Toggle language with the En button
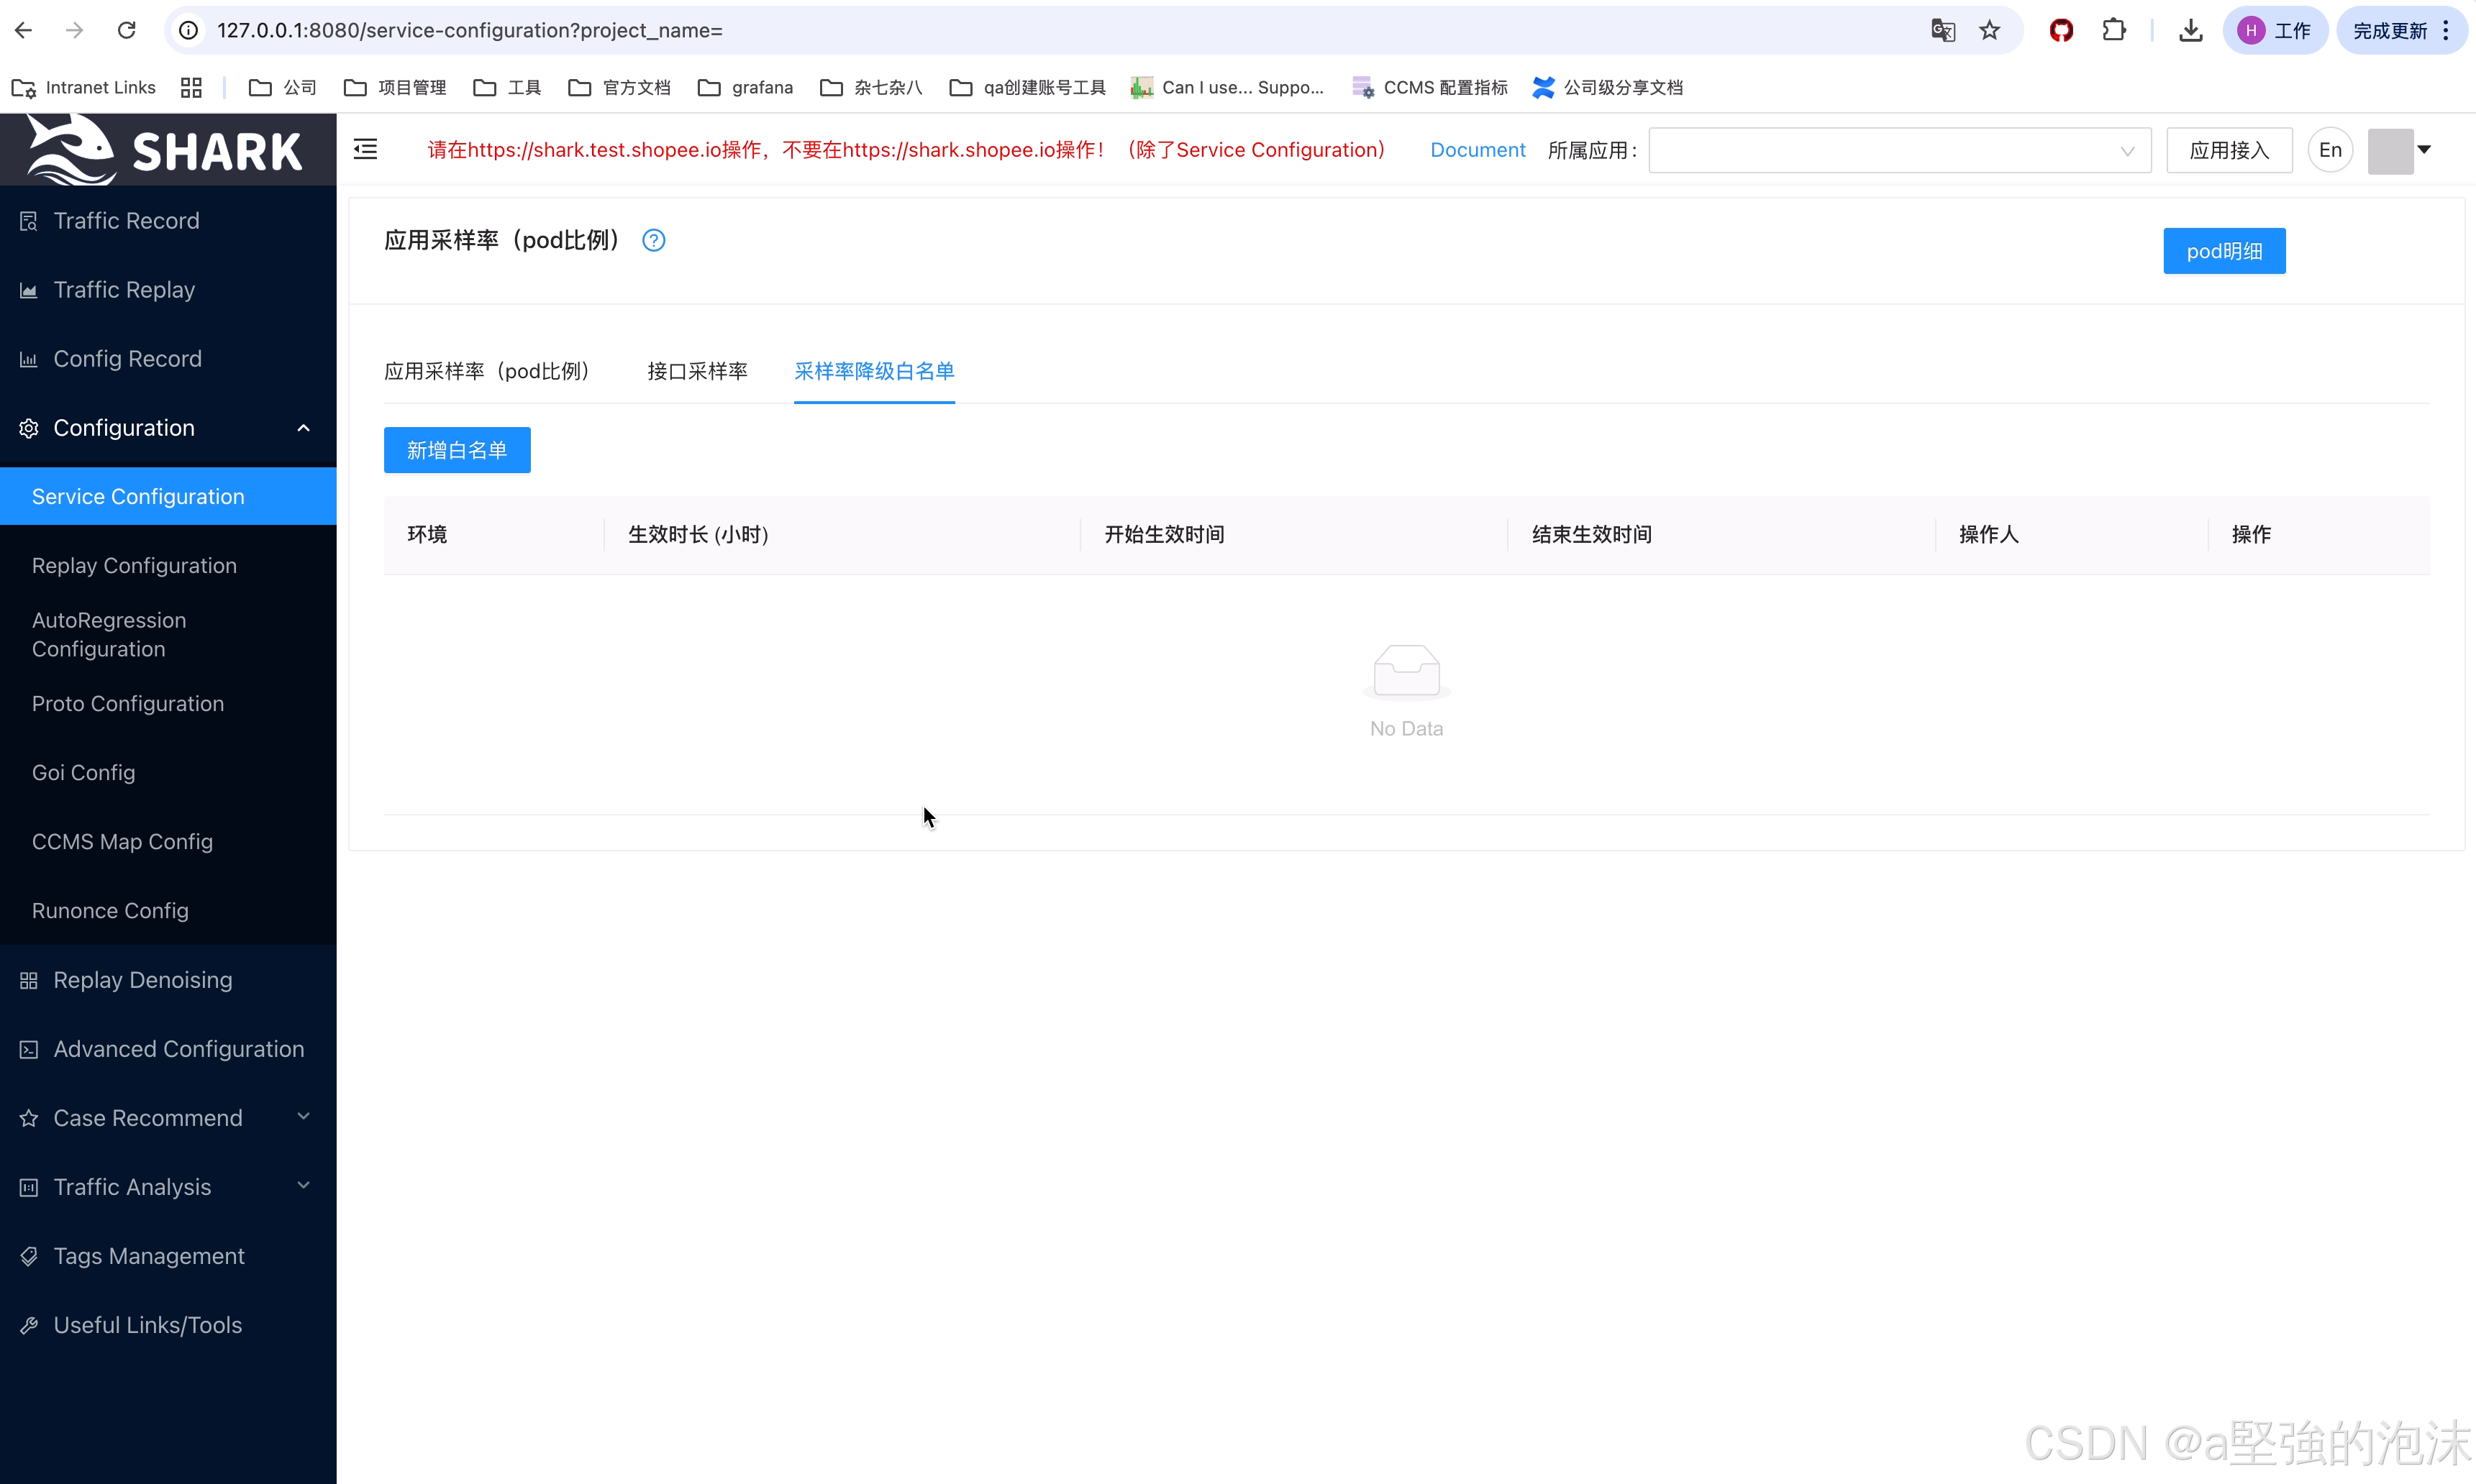The width and height of the screenshot is (2476, 1484). (2329, 150)
